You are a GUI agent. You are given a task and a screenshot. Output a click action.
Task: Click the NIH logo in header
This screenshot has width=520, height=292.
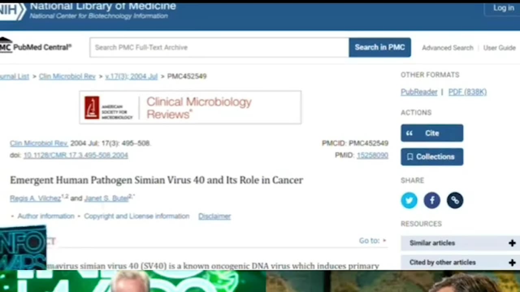tap(12, 11)
